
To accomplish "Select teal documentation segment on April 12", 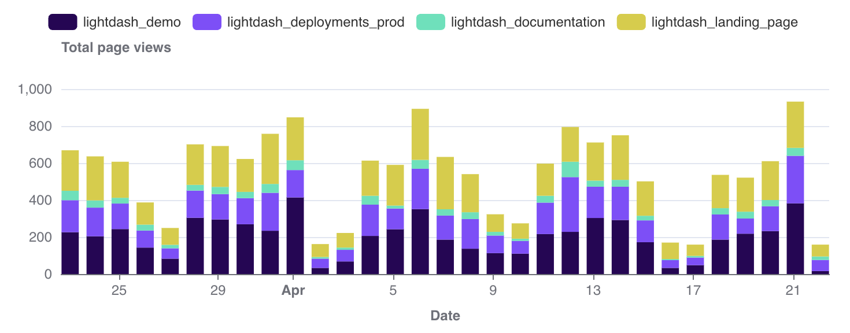I will pyautogui.click(x=570, y=169).
